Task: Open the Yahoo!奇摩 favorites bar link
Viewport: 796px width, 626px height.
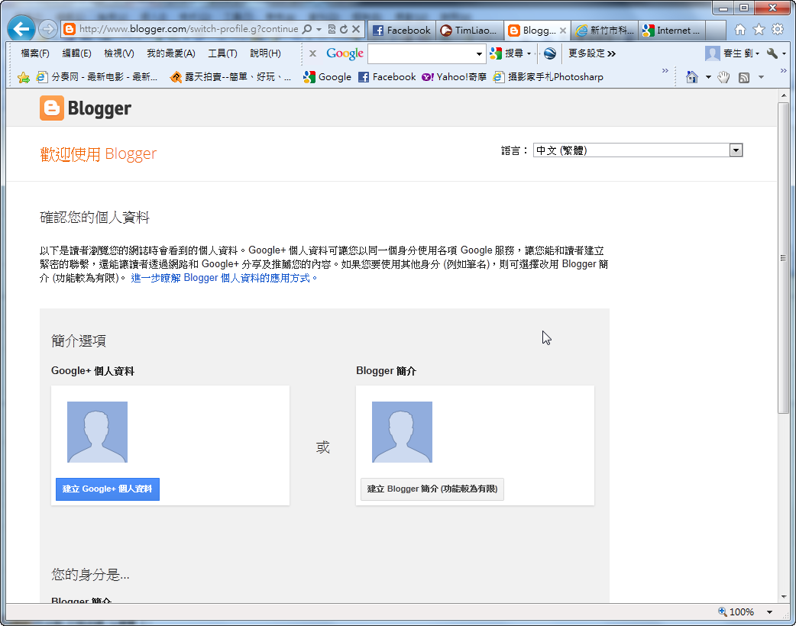Action: click(455, 77)
